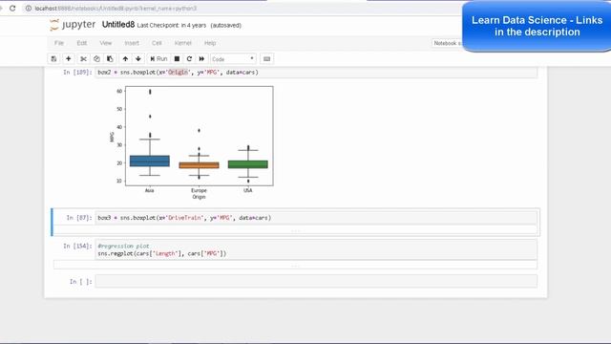Viewport: 611px width, 344px height.
Task: Open the Help menu
Action: click(210, 43)
